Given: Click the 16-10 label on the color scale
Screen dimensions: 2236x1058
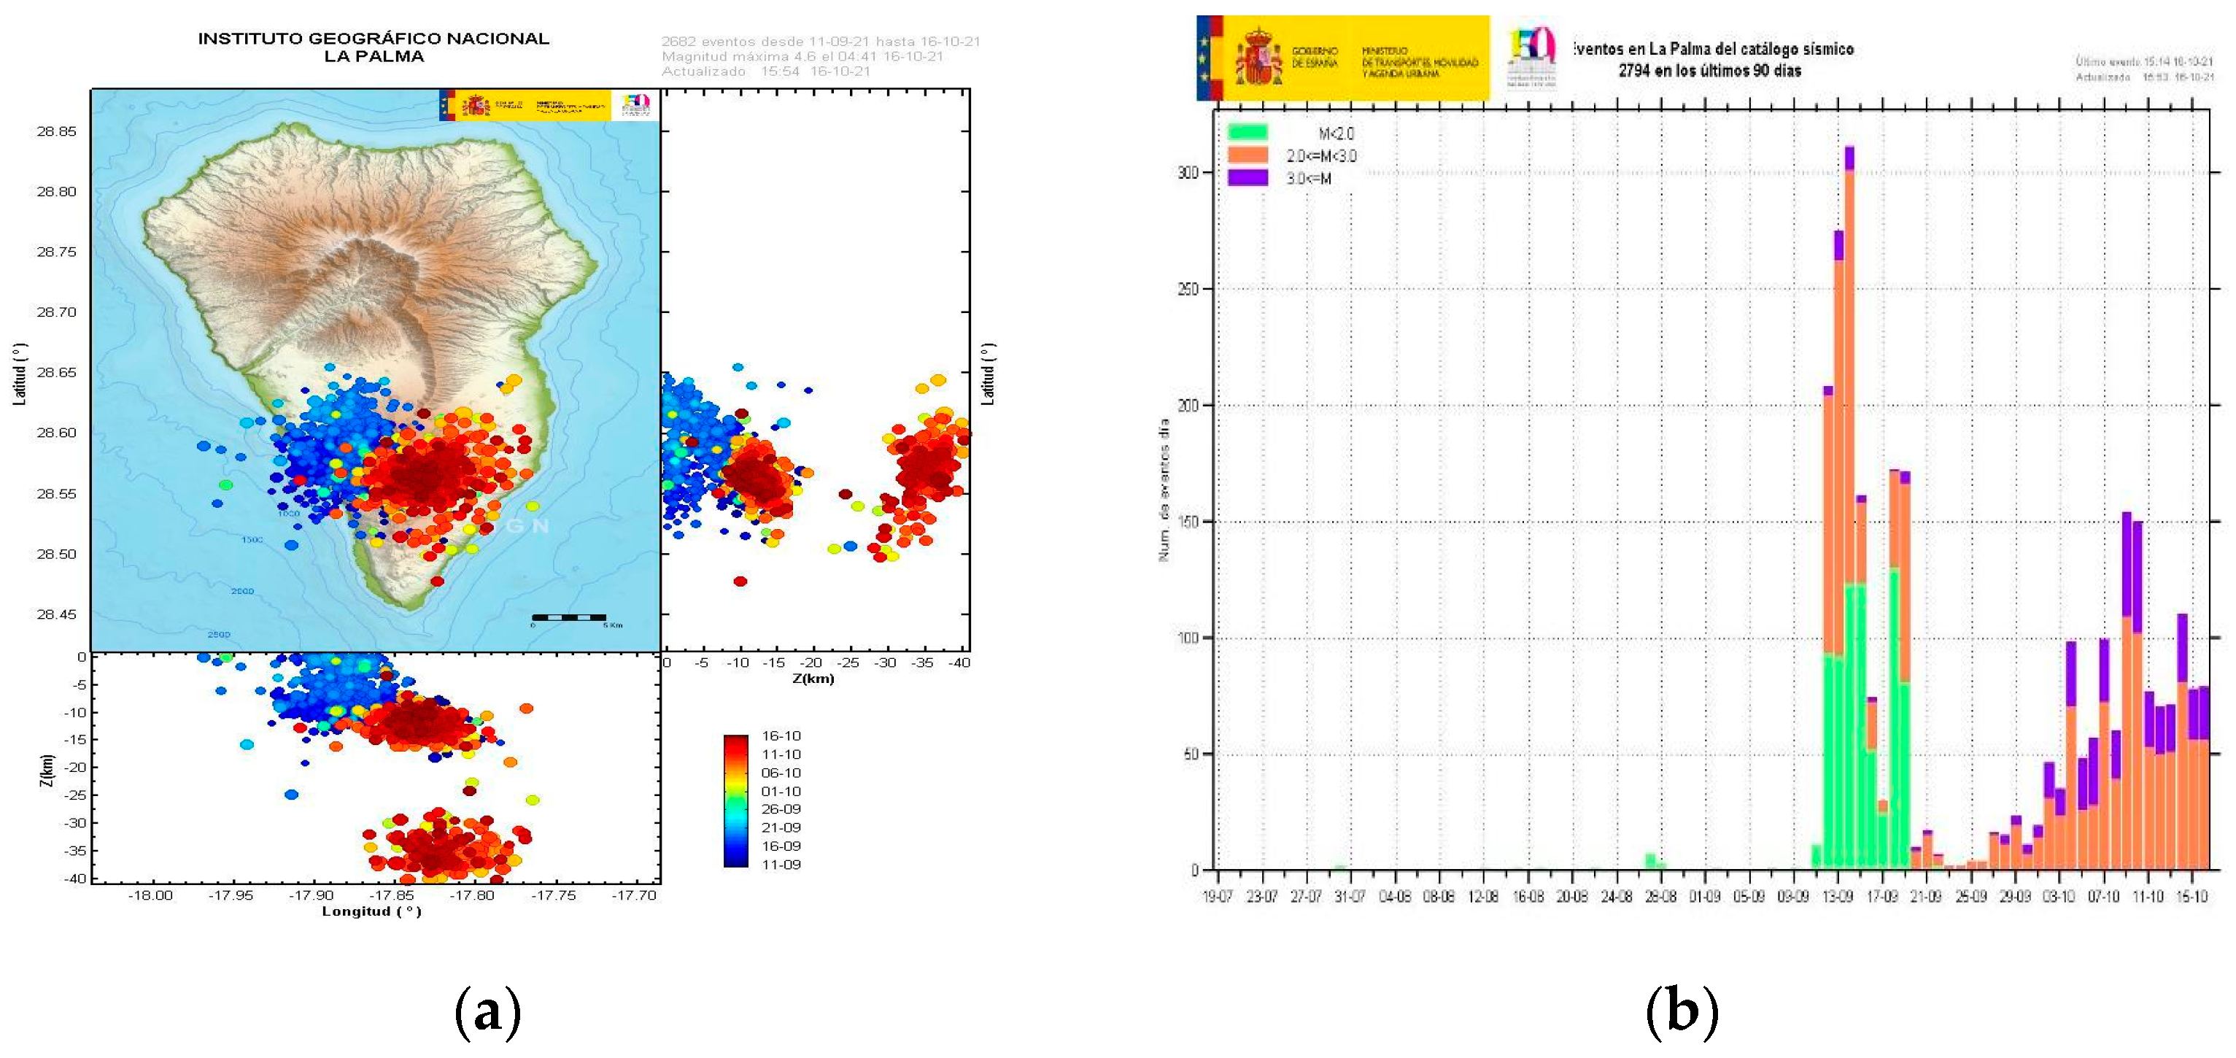Looking at the screenshot, I should tap(781, 736).
